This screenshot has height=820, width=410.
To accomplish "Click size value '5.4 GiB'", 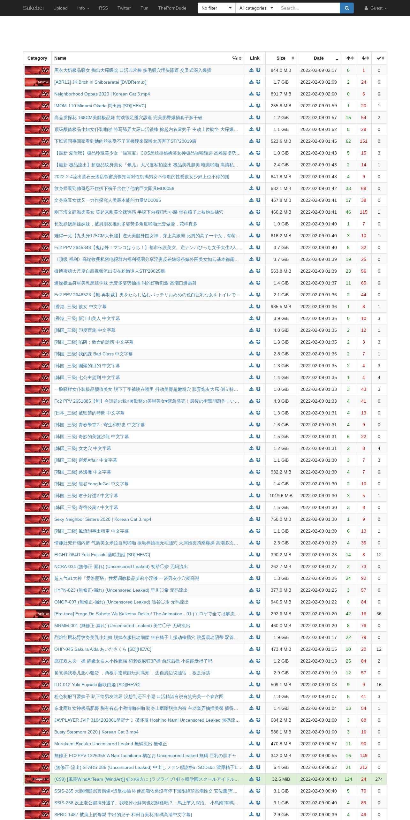I will [x=281, y=767].
